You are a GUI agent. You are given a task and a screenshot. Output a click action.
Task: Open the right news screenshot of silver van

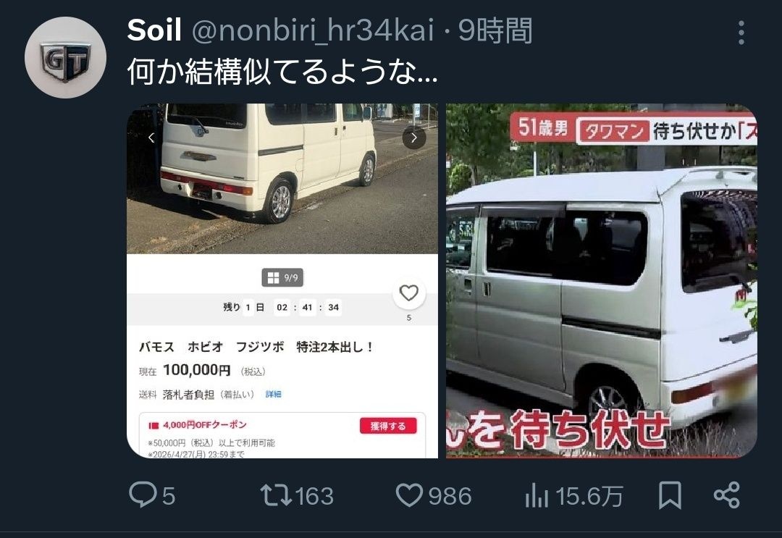[x=602, y=281]
